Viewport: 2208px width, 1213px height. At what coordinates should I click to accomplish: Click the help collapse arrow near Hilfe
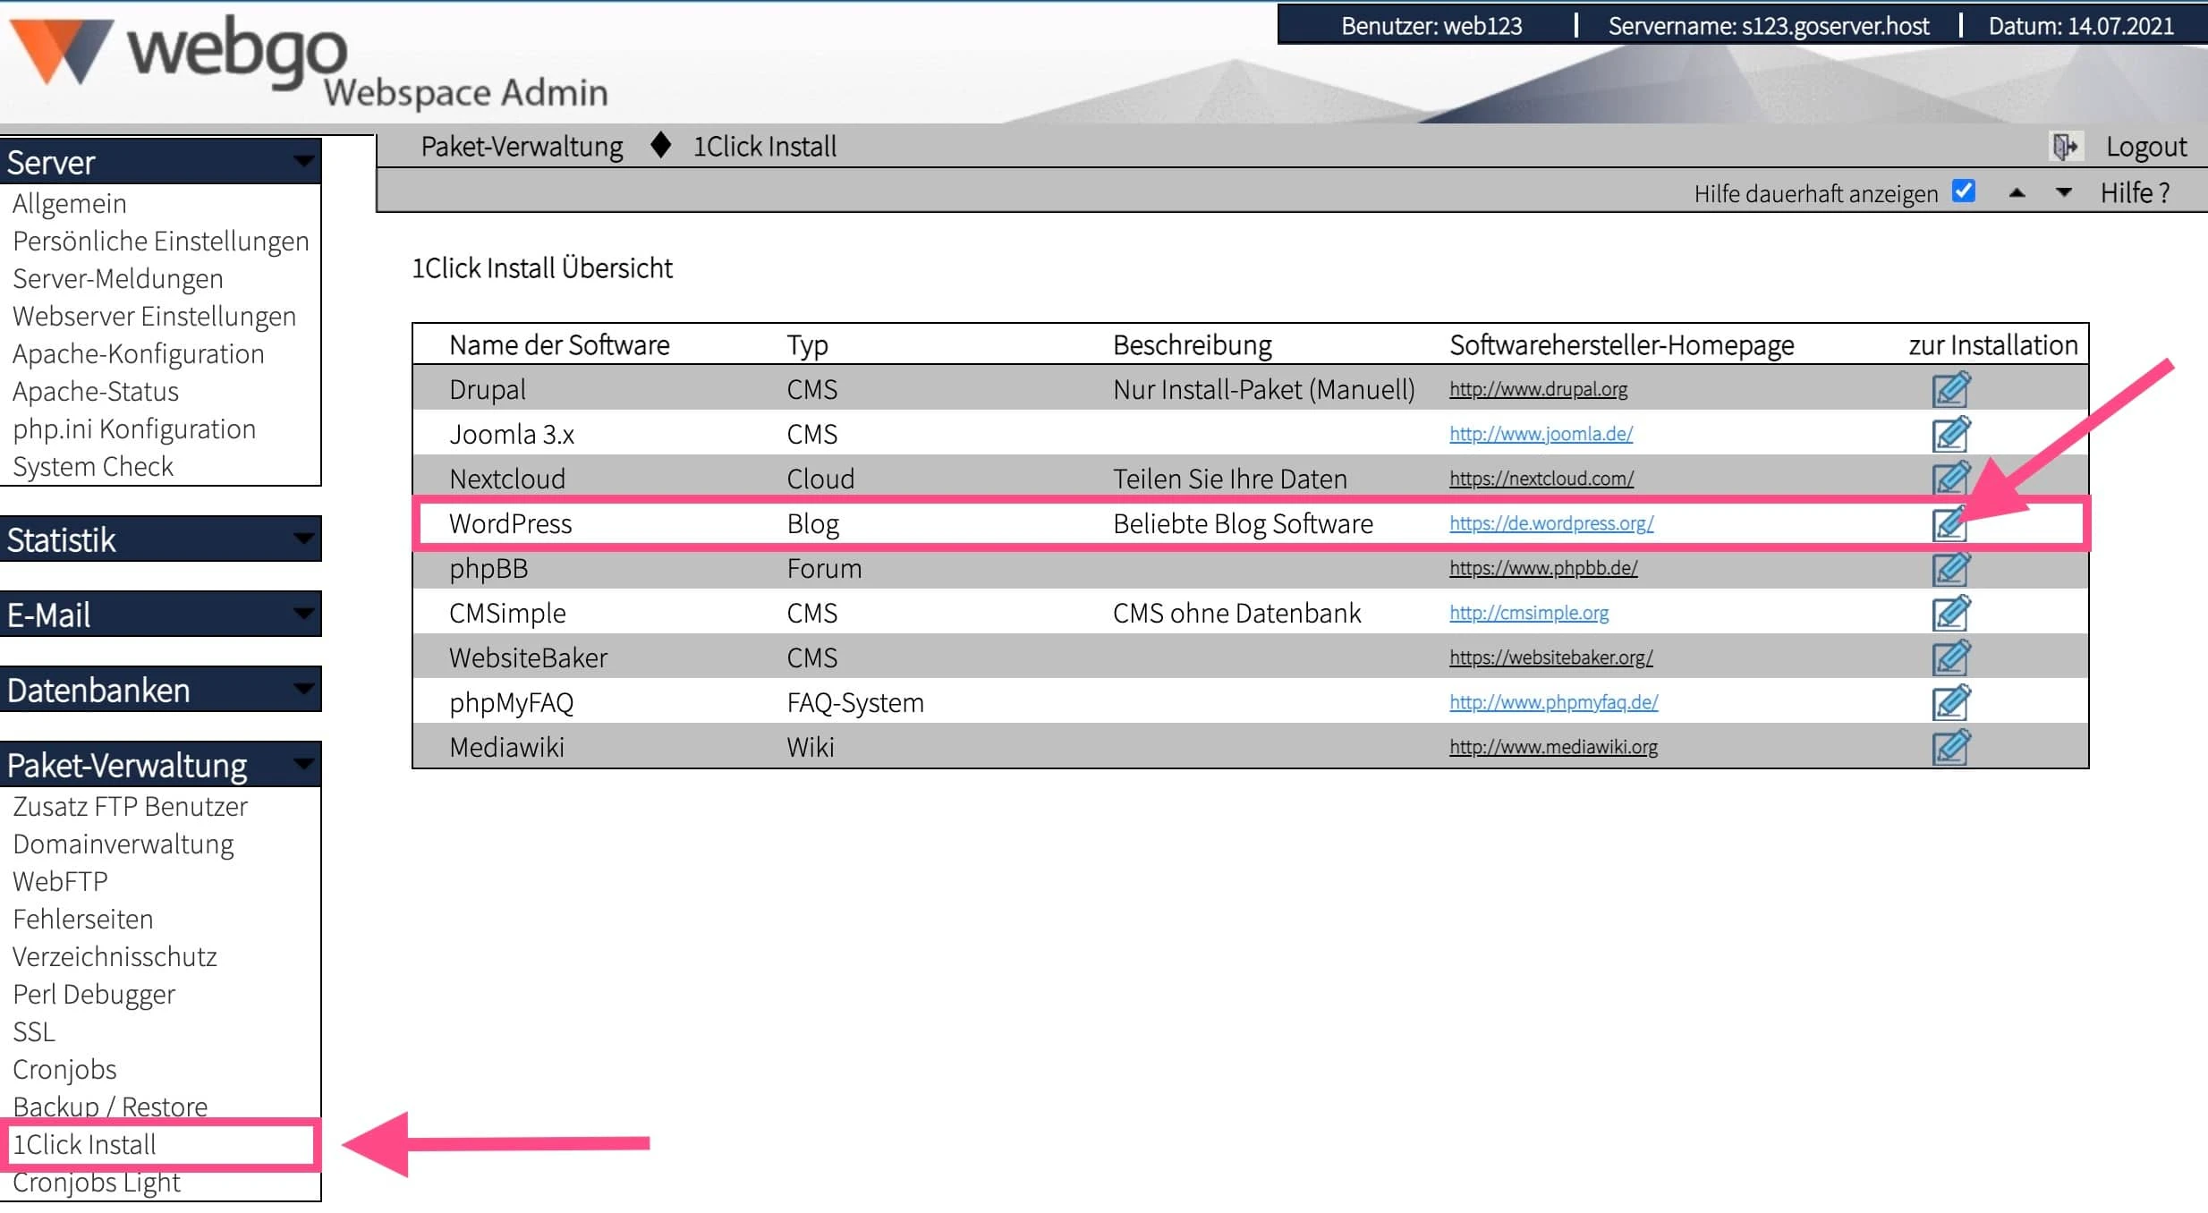pyautogui.click(x=2017, y=191)
